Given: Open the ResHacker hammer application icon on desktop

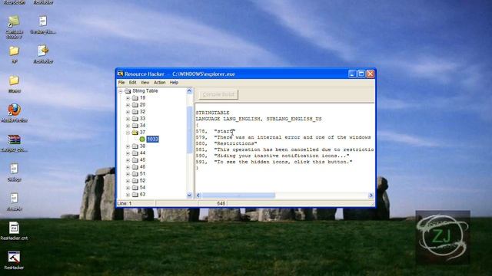Looking at the screenshot, I should click(14, 258).
